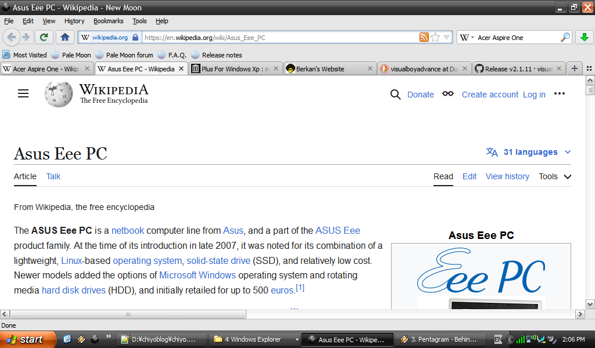The height and width of the screenshot is (348, 595).
Task: Click horizontal scrollbar right arrow
Action: click(x=580, y=314)
